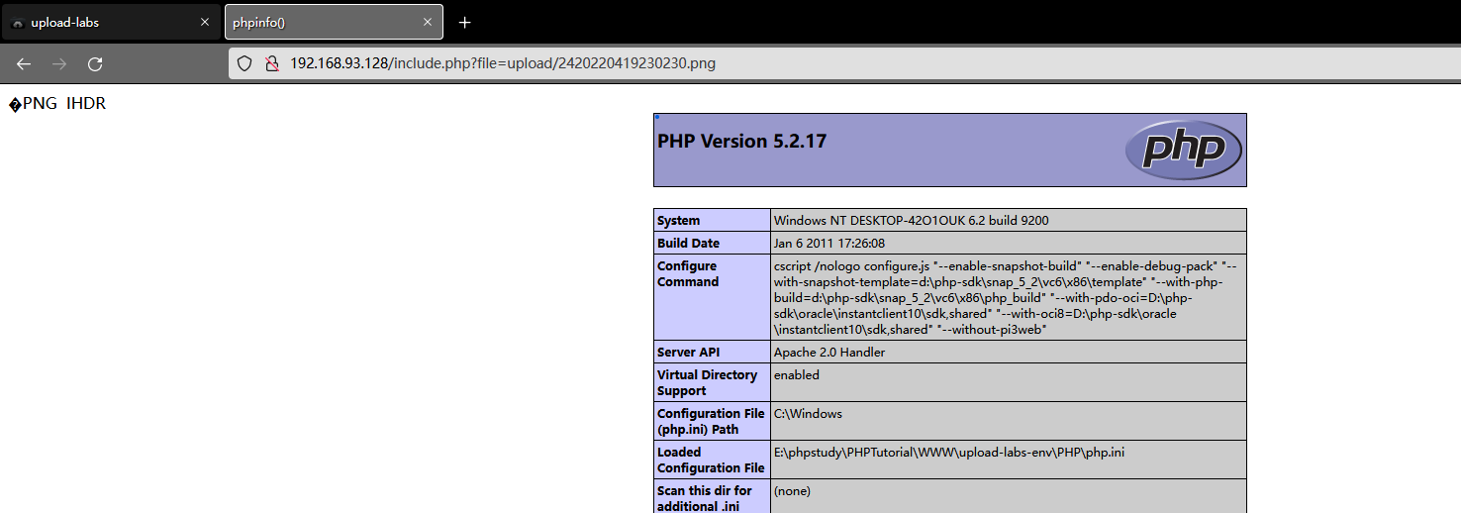Click the Configuration File (php.ini) Path label

point(712,421)
